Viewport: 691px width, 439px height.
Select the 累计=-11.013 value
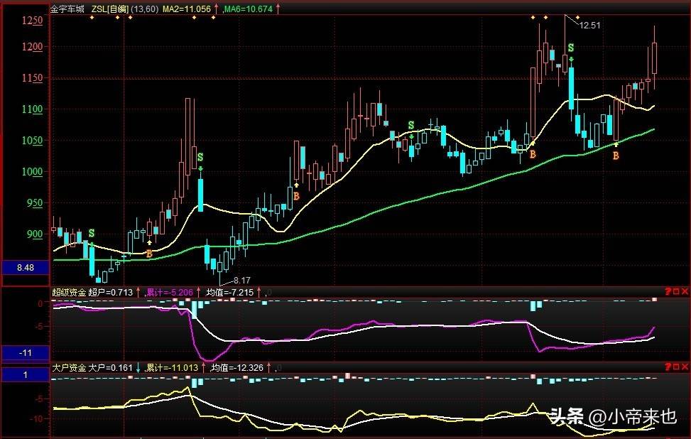click(x=173, y=367)
